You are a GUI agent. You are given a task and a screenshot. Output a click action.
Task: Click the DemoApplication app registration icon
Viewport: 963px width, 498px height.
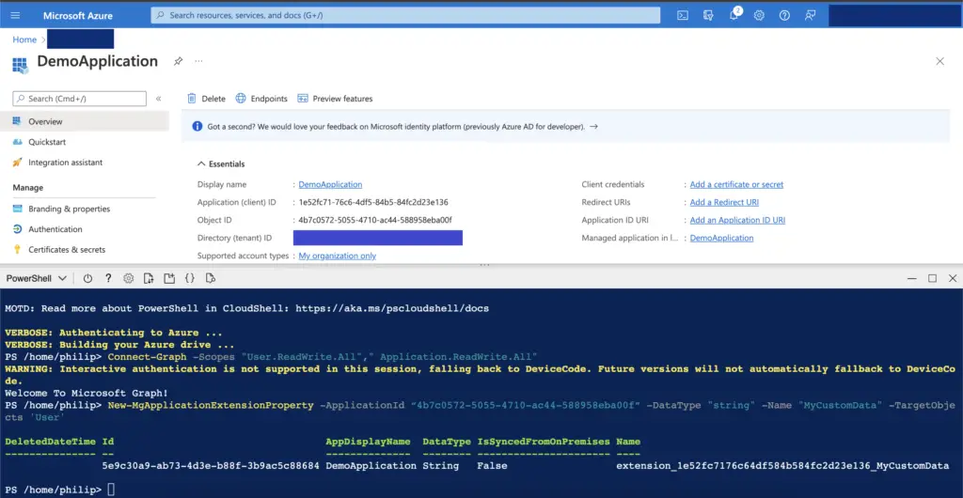tap(21, 66)
